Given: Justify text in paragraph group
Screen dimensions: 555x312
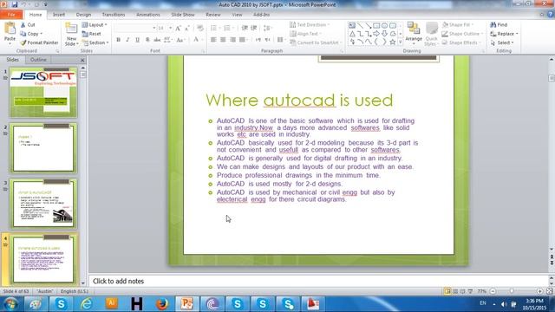Looking at the screenshot, I should [x=242, y=40].
